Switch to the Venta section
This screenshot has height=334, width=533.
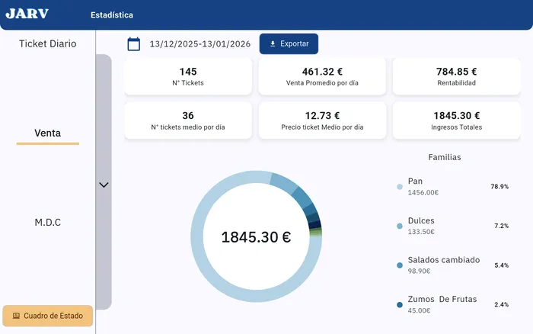click(x=48, y=133)
